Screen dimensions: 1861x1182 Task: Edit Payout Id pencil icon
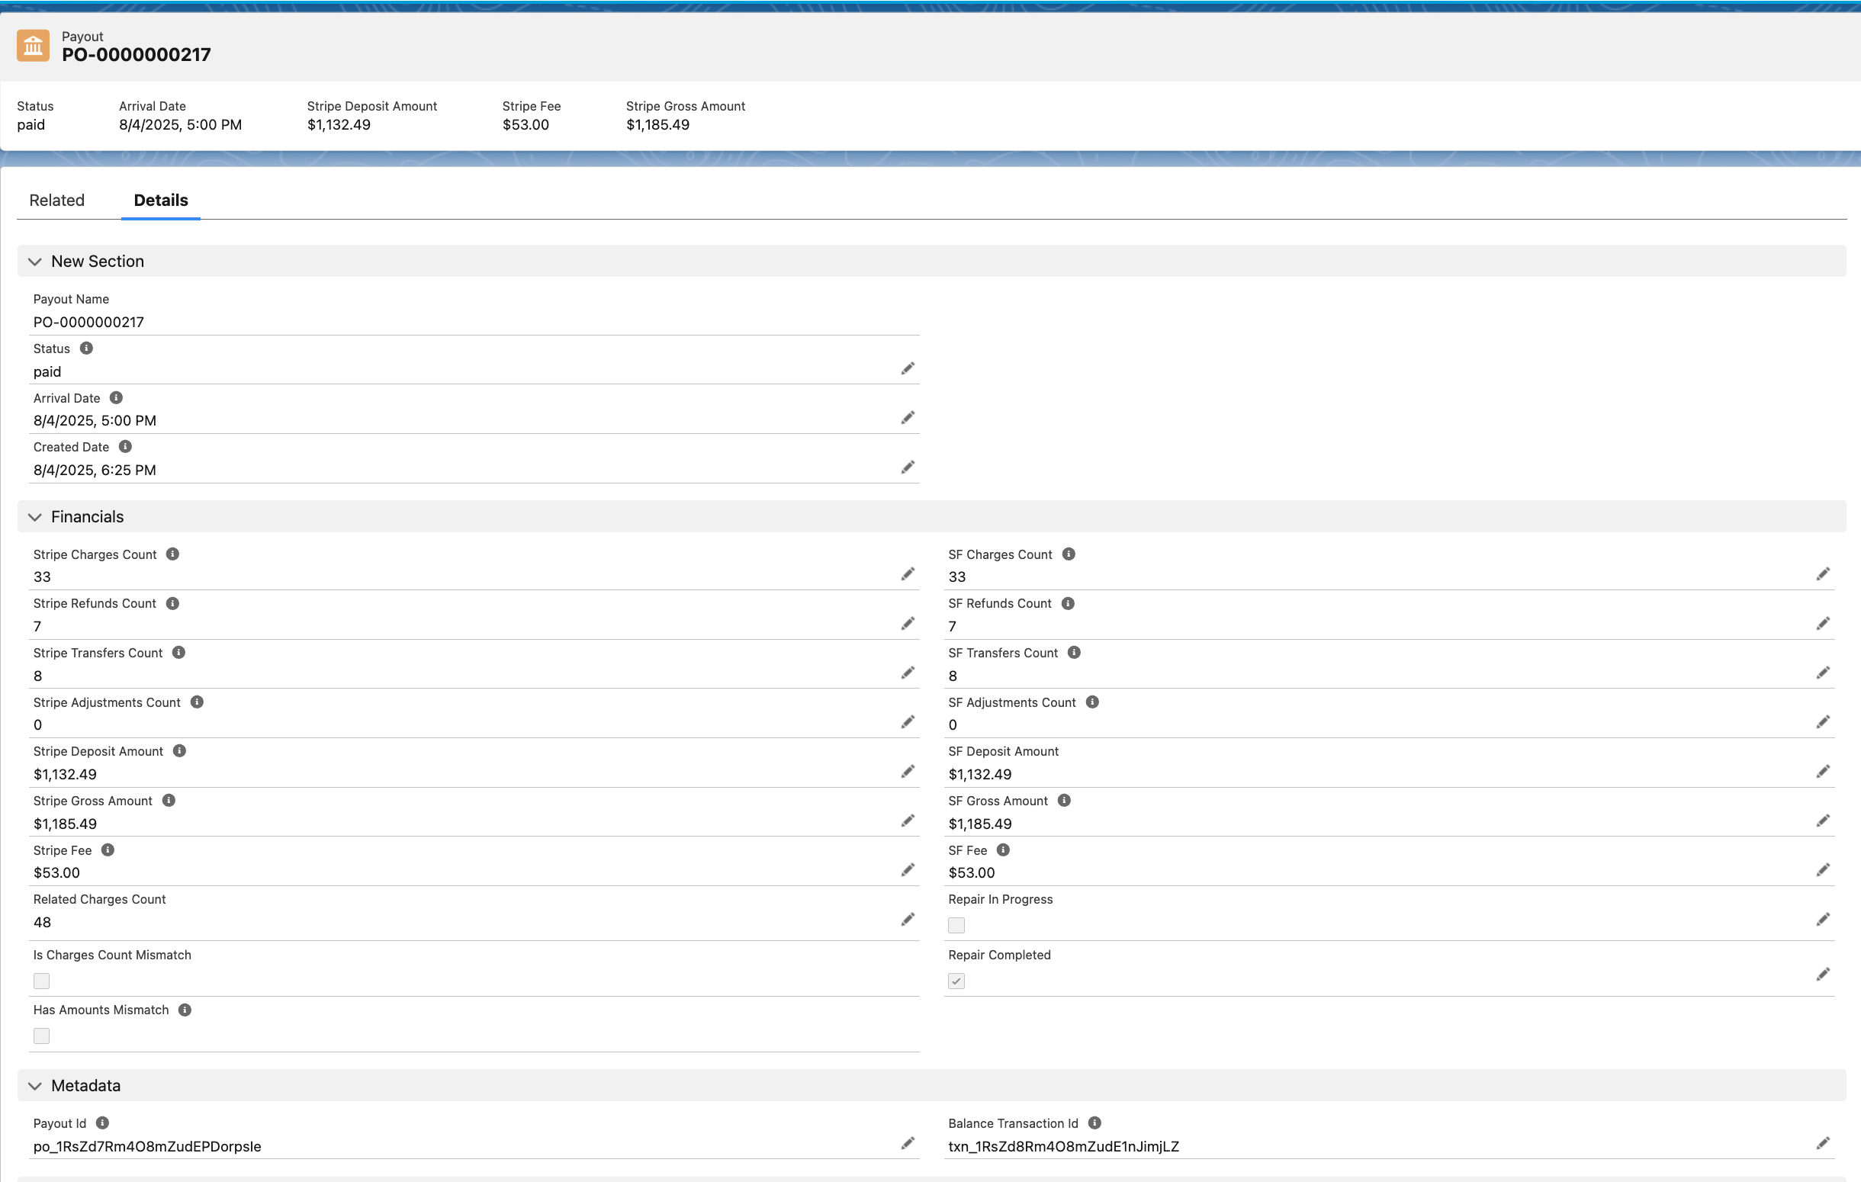click(x=908, y=1143)
